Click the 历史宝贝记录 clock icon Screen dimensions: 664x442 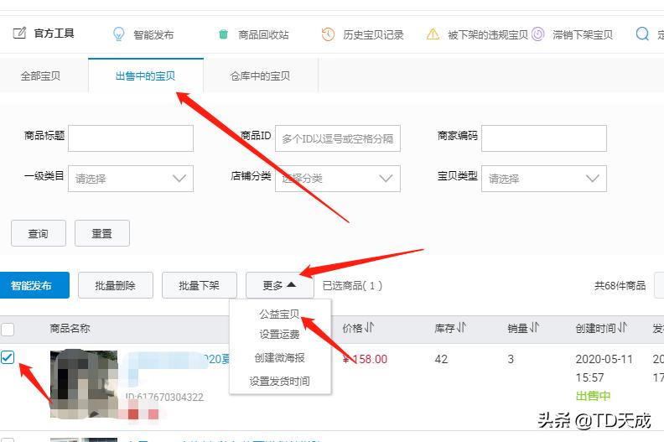pyautogui.click(x=328, y=34)
